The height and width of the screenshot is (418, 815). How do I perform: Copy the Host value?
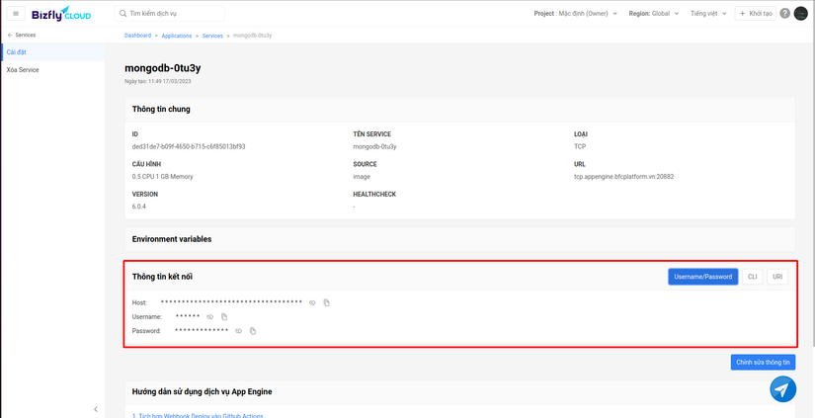(x=326, y=302)
